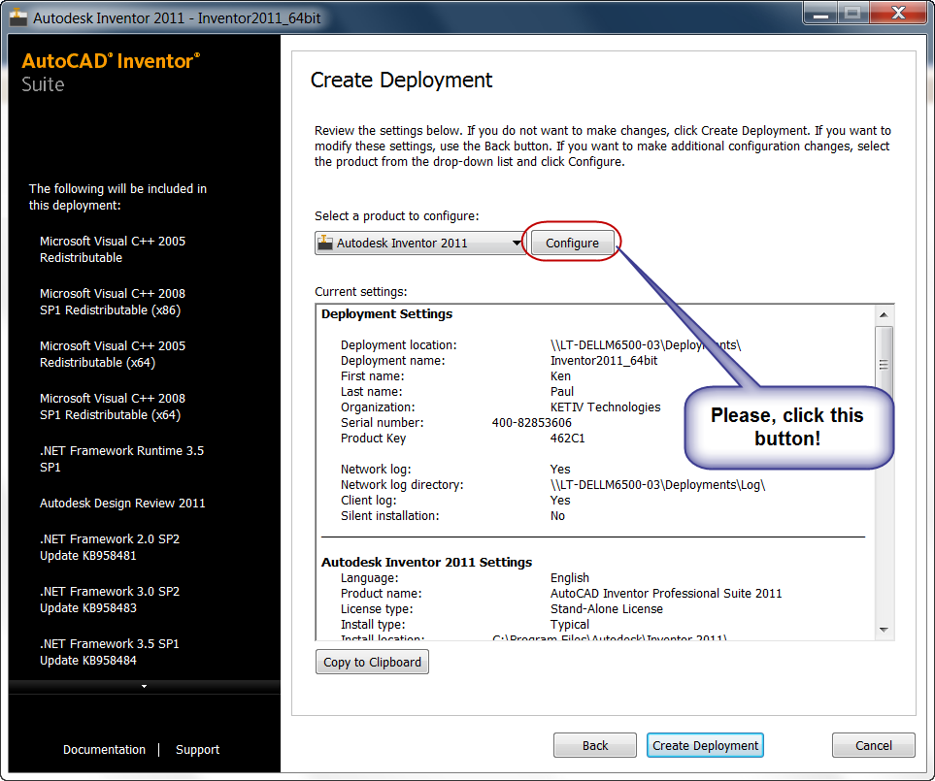Click the 'Please, click this button!' callout
Image resolution: width=935 pixels, height=781 pixels.
click(x=788, y=427)
